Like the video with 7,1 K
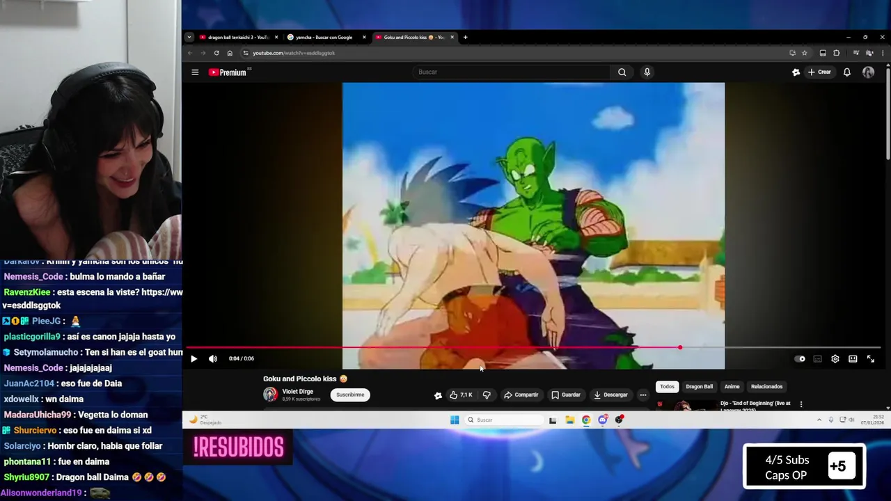The height and width of the screenshot is (501, 891). click(461, 395)
